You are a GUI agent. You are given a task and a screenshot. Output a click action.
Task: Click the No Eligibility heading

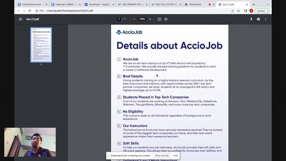tap(133, 111)
